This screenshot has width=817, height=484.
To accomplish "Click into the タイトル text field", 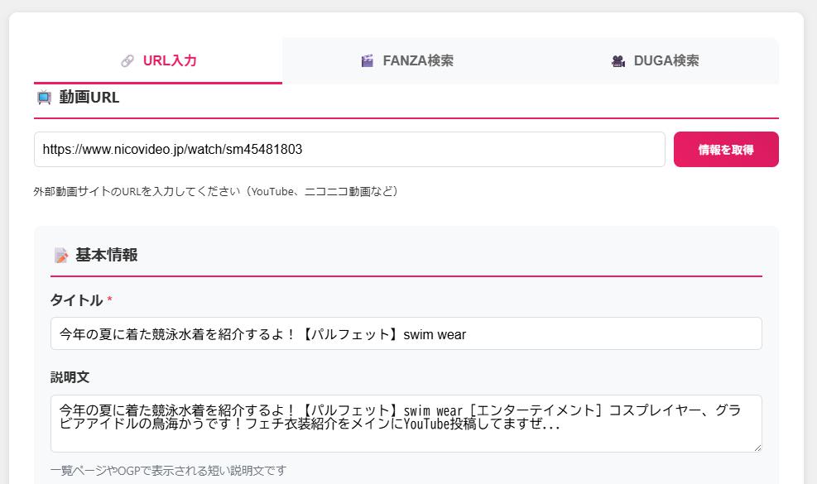I will [406, 334].
